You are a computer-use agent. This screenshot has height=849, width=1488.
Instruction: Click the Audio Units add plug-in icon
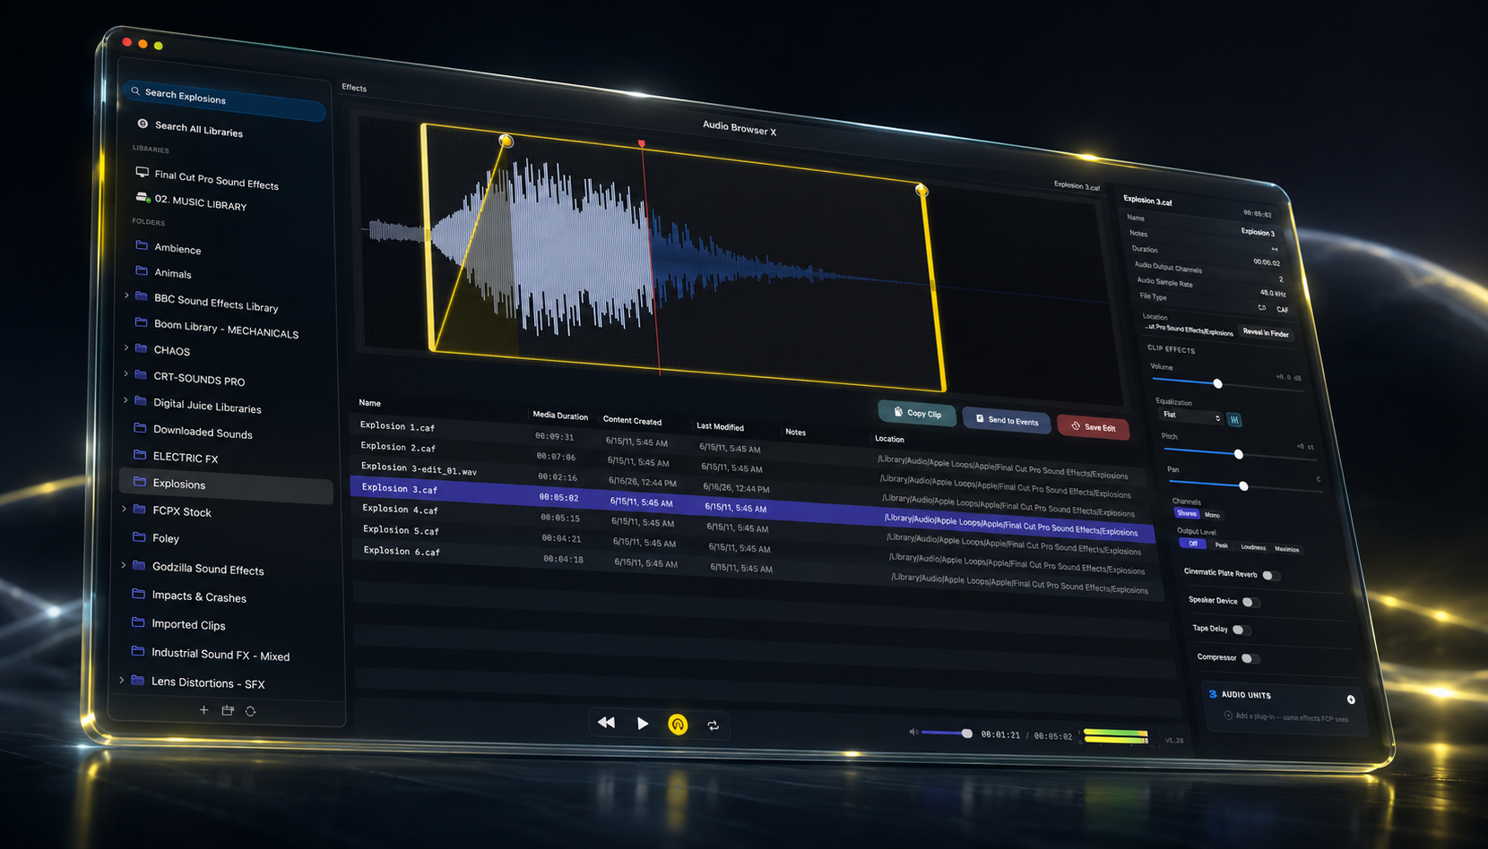point(1351,699)
